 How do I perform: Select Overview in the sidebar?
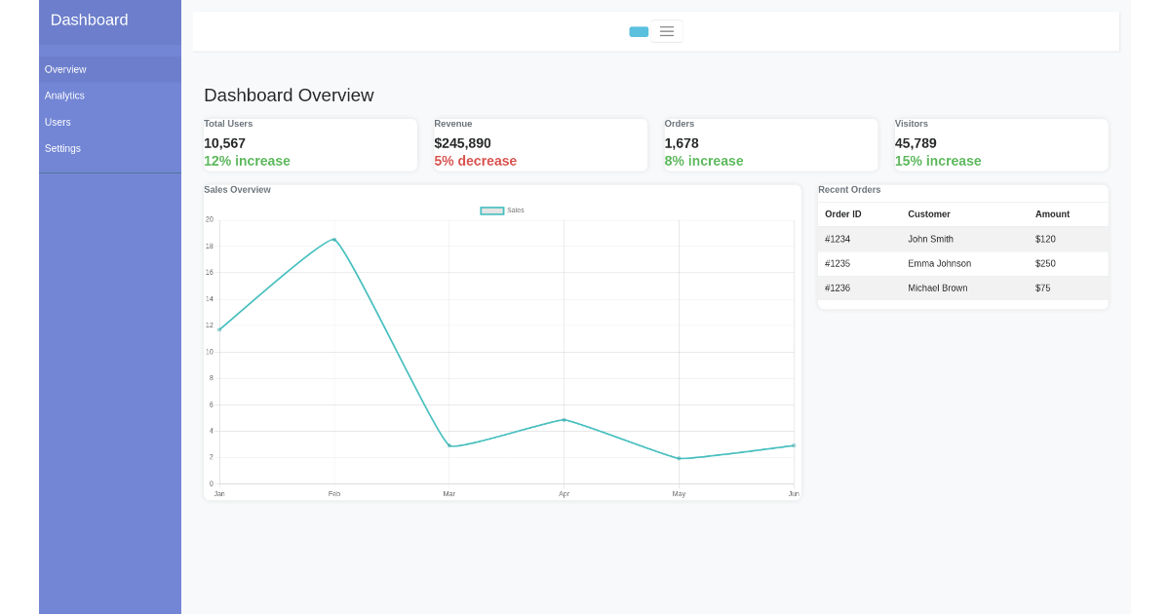point(65,69)
